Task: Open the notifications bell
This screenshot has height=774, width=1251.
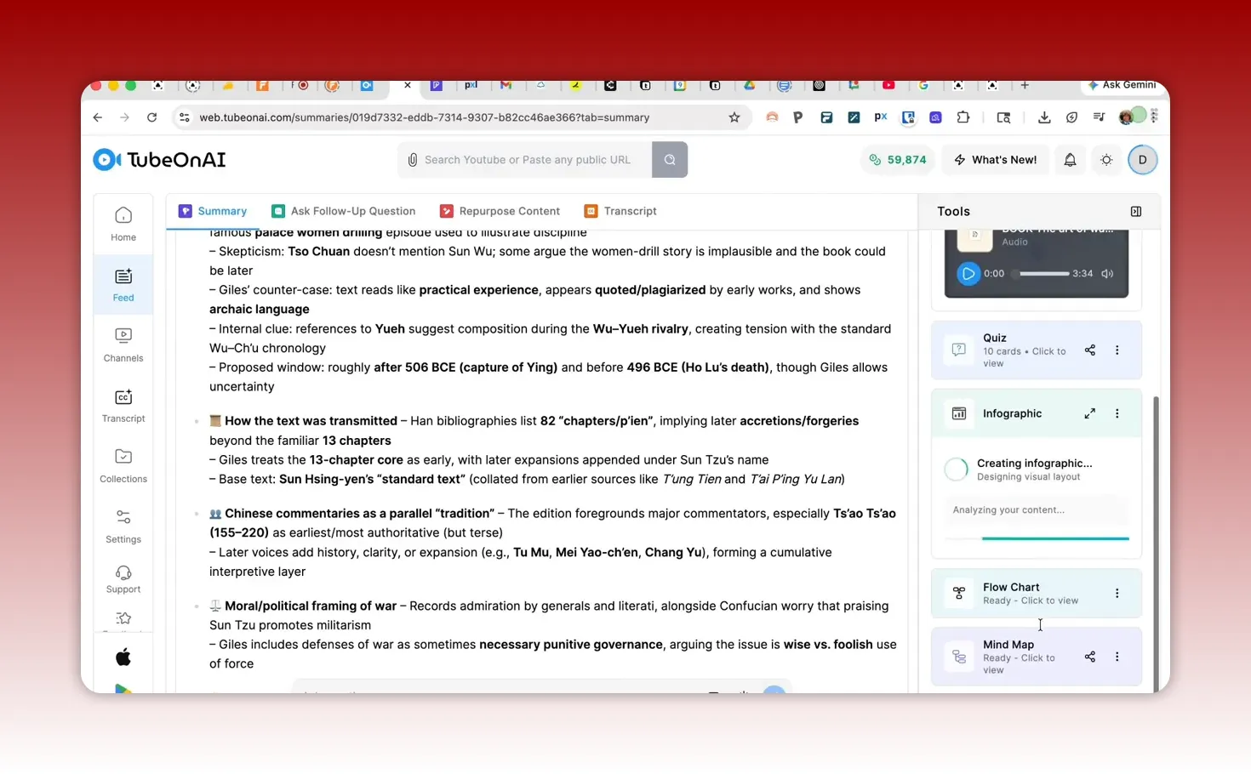Action: (x=1070, y=160)
